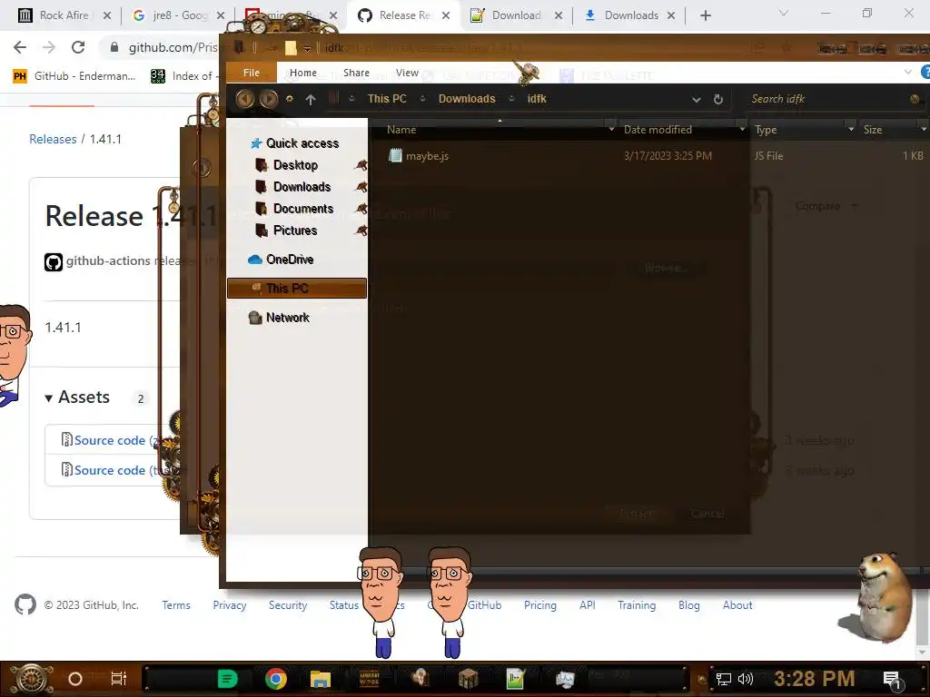
Task: Click the folder icon in Explorer title bar
Action: (x=291, y=47)
